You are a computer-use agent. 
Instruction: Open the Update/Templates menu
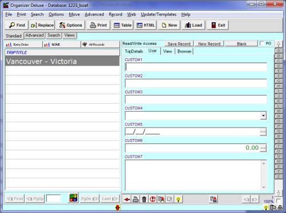[x=158, y=14]
